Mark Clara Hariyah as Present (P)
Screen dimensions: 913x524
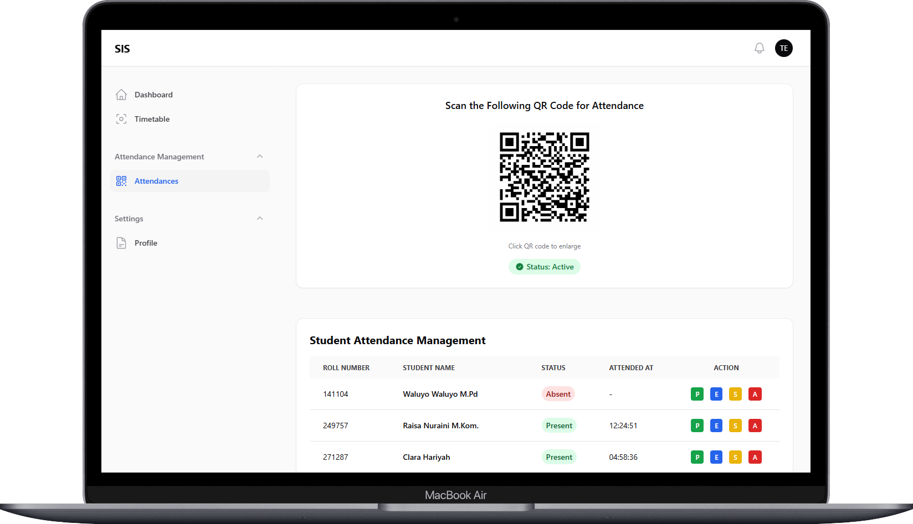[697, 457]
